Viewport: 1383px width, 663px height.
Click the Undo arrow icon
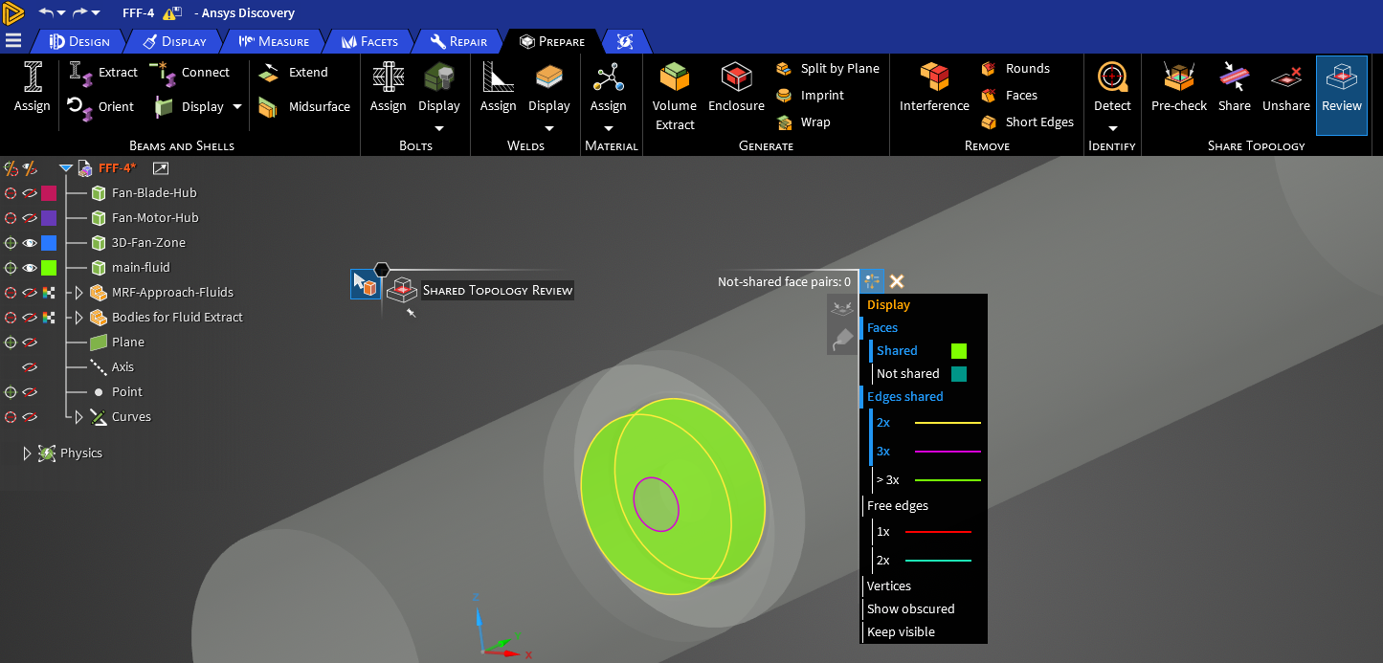(46, 12)
